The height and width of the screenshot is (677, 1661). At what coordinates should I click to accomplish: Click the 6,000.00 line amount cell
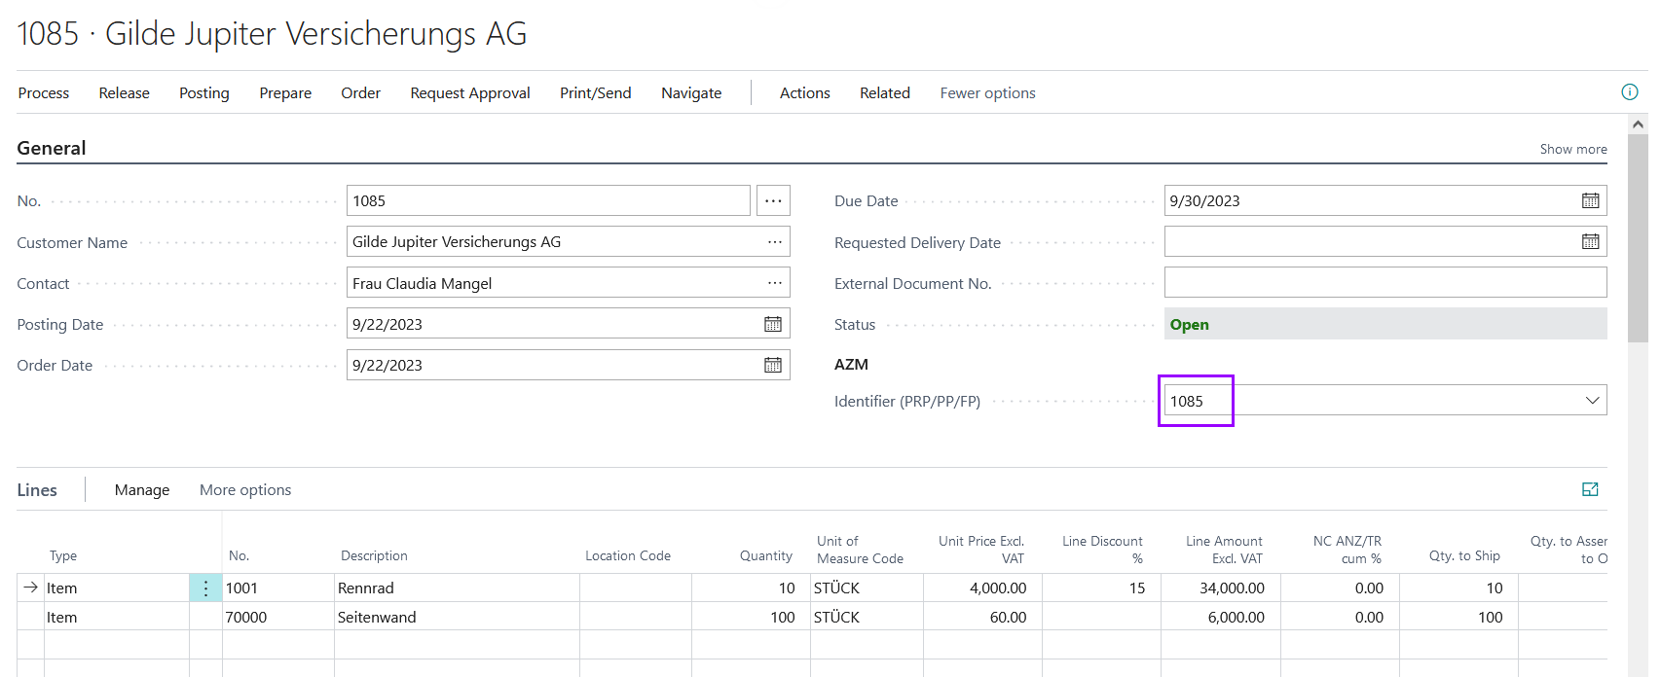click(1221, 617)
